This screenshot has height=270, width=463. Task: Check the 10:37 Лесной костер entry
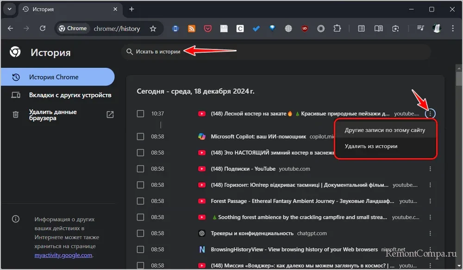140,113
